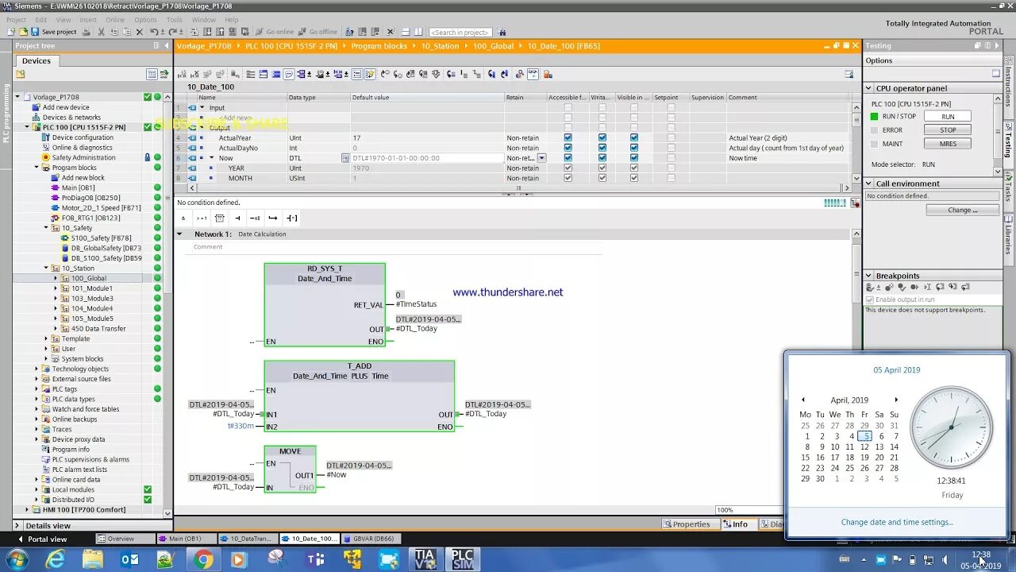Click the Microsoft Teams taskbar icon
The height and width of the screenshot is (572, 1016).
(x=314, y=559)
